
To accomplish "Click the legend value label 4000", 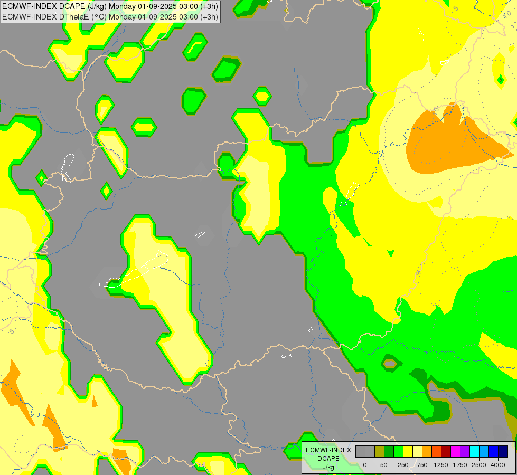I will pyautogui.click(x=498, y=465).
